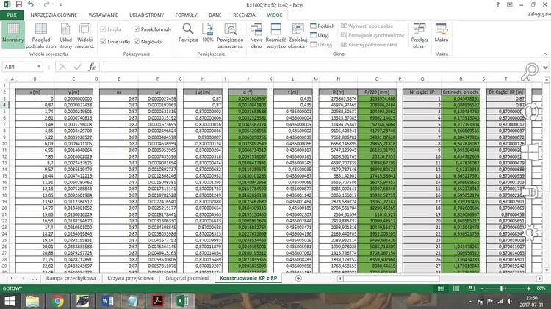
Task: Open Adobe Reader from the taskbar
Action: click(x=156, y=301)
